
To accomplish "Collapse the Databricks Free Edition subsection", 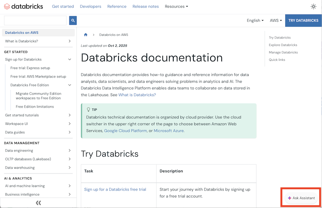I will (x=70, y=85).
